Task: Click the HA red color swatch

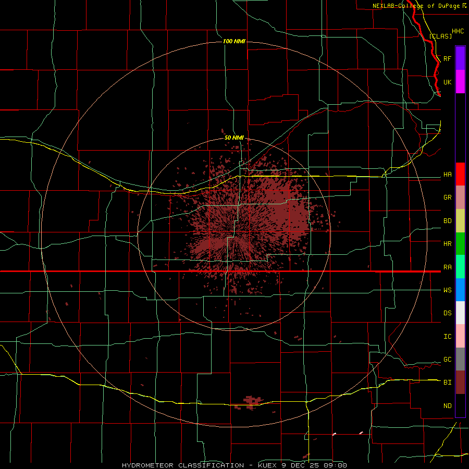Action: [460, 174]
